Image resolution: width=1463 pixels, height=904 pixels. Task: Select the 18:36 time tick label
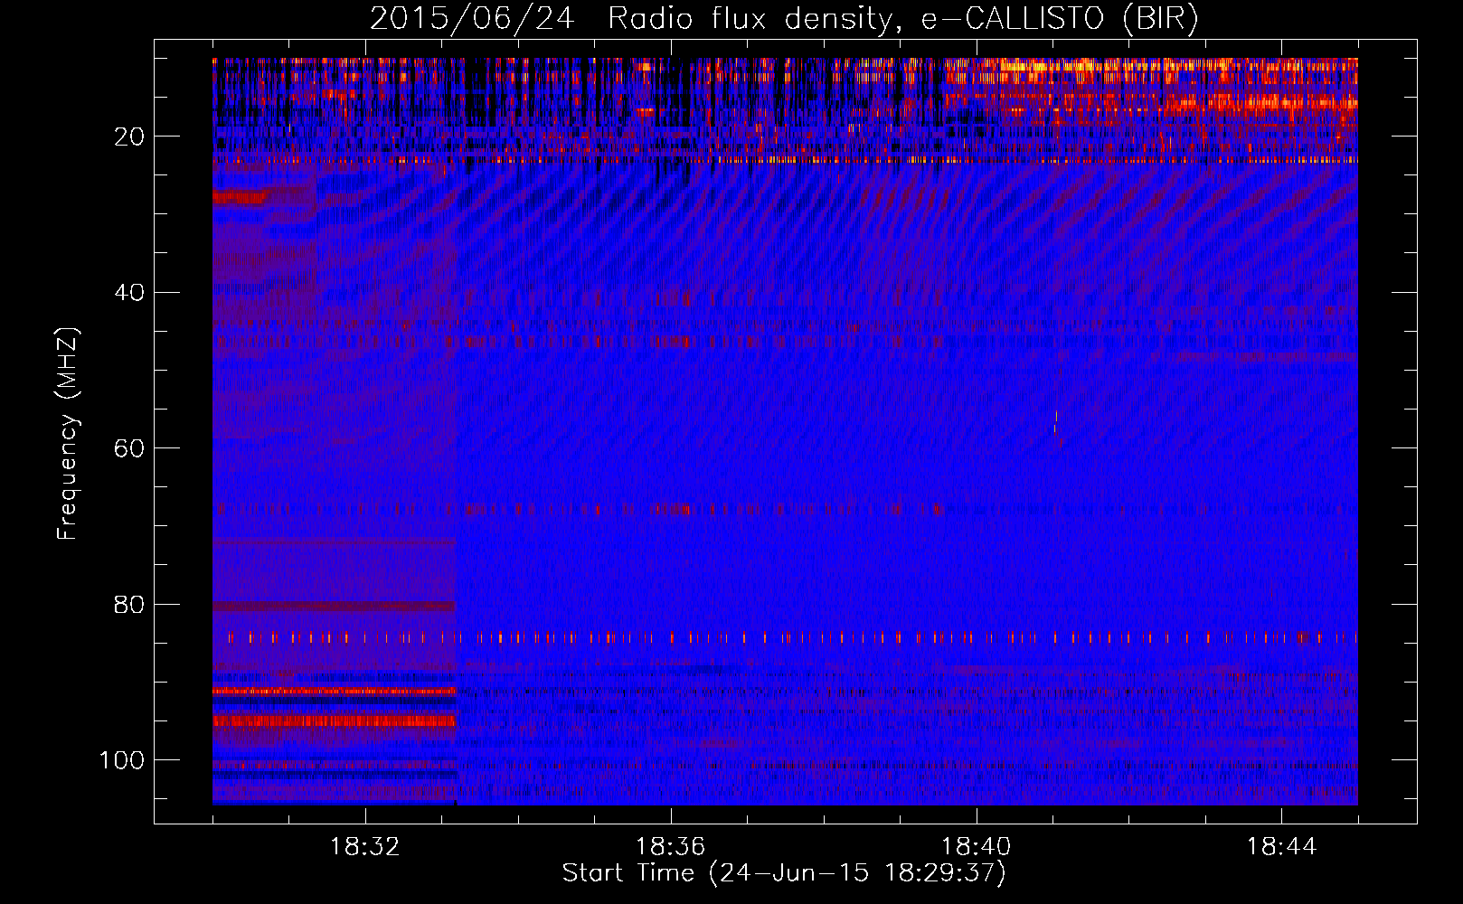click(671, 847)
